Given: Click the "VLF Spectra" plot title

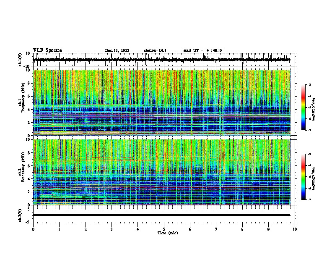Looking at the screenshot, I should point(47,50).
